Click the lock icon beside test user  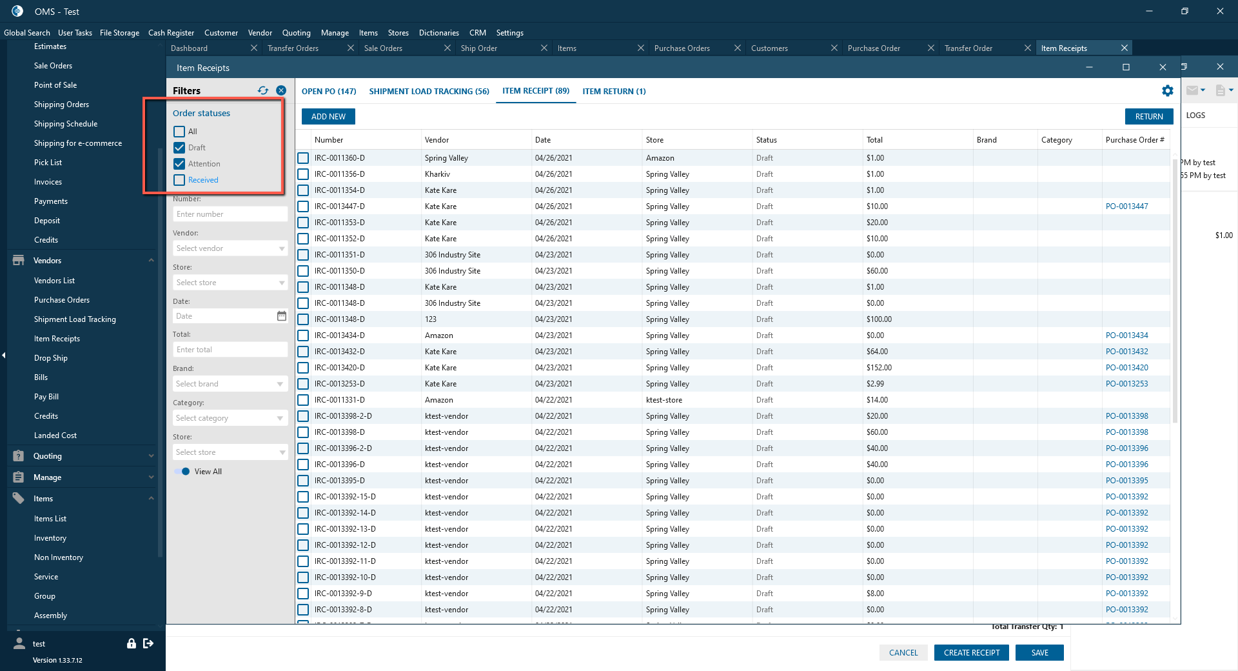(132, 643)
